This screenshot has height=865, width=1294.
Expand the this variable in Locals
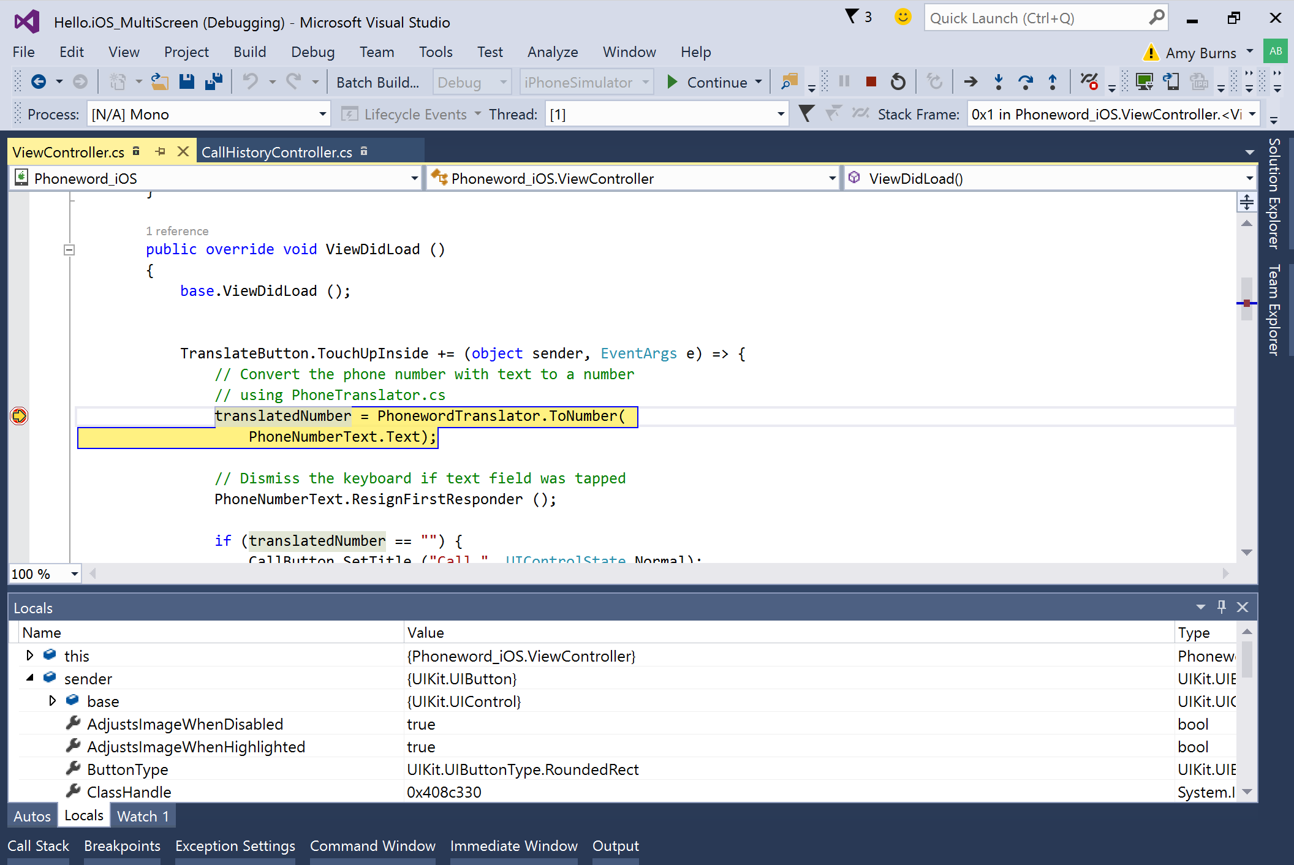click(x=30, y=655)
